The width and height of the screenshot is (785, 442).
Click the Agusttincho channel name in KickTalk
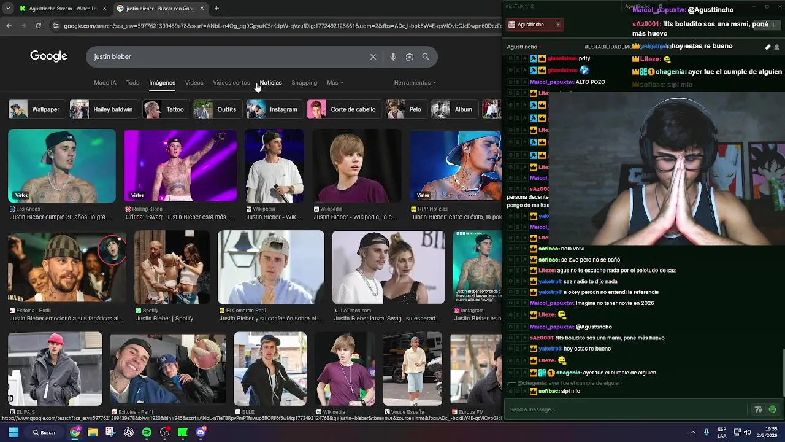pos(522,47)
